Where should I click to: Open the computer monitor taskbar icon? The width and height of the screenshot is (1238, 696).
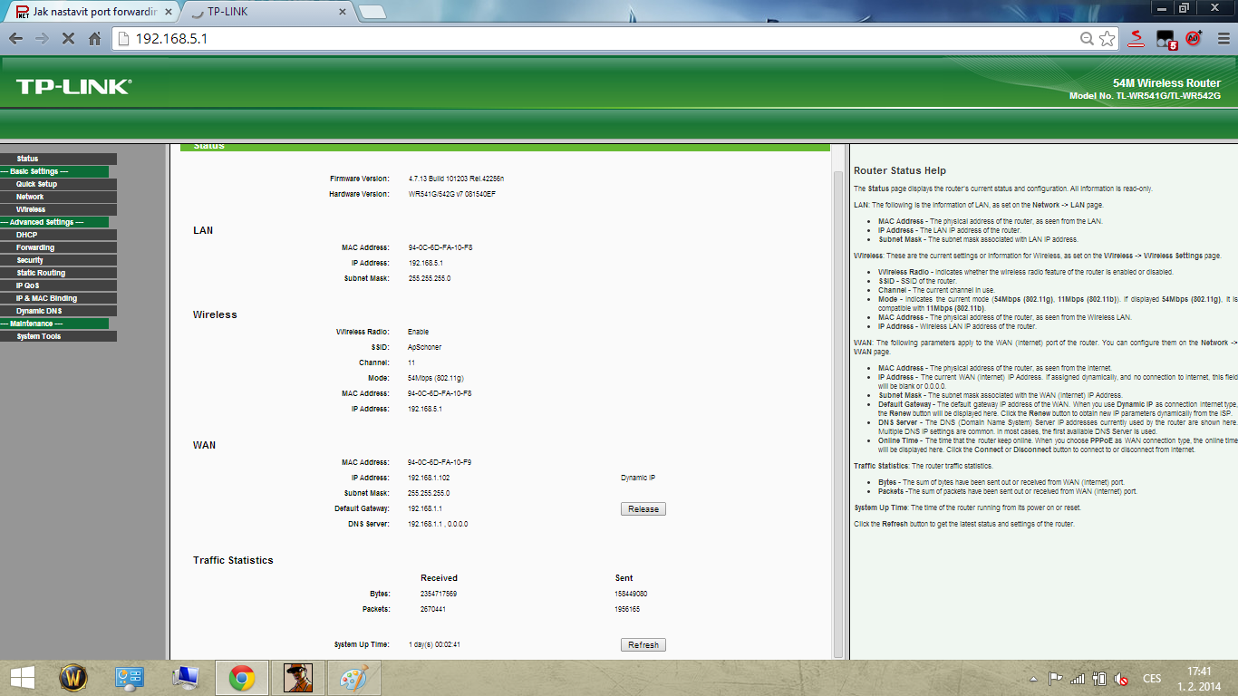[x=186, y=678]
